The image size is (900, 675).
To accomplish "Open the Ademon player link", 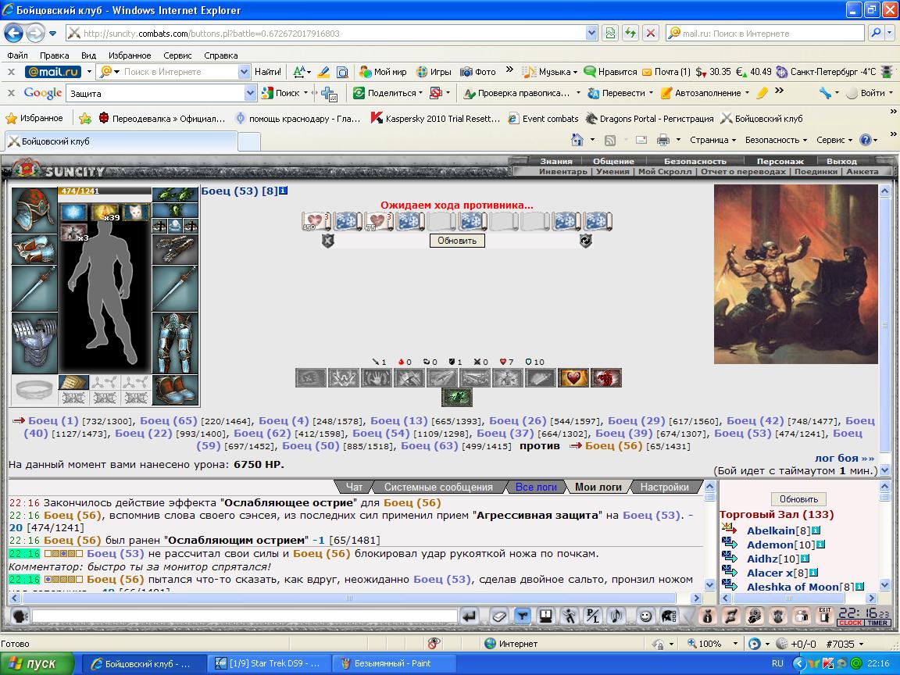I will [770, 544].
